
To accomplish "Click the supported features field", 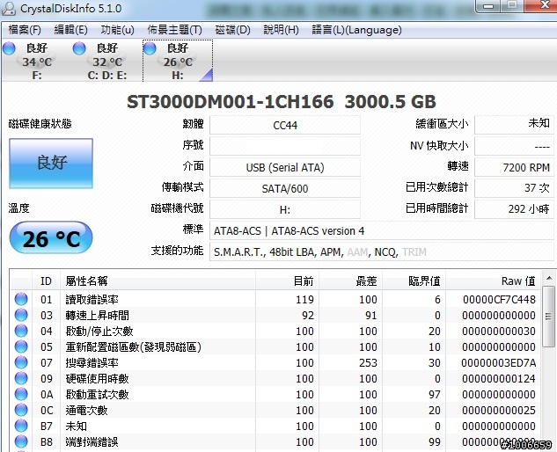I will click(x=382, y=252).
